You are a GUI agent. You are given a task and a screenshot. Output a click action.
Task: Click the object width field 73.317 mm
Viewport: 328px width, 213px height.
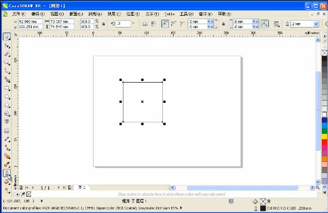(62, 21)
